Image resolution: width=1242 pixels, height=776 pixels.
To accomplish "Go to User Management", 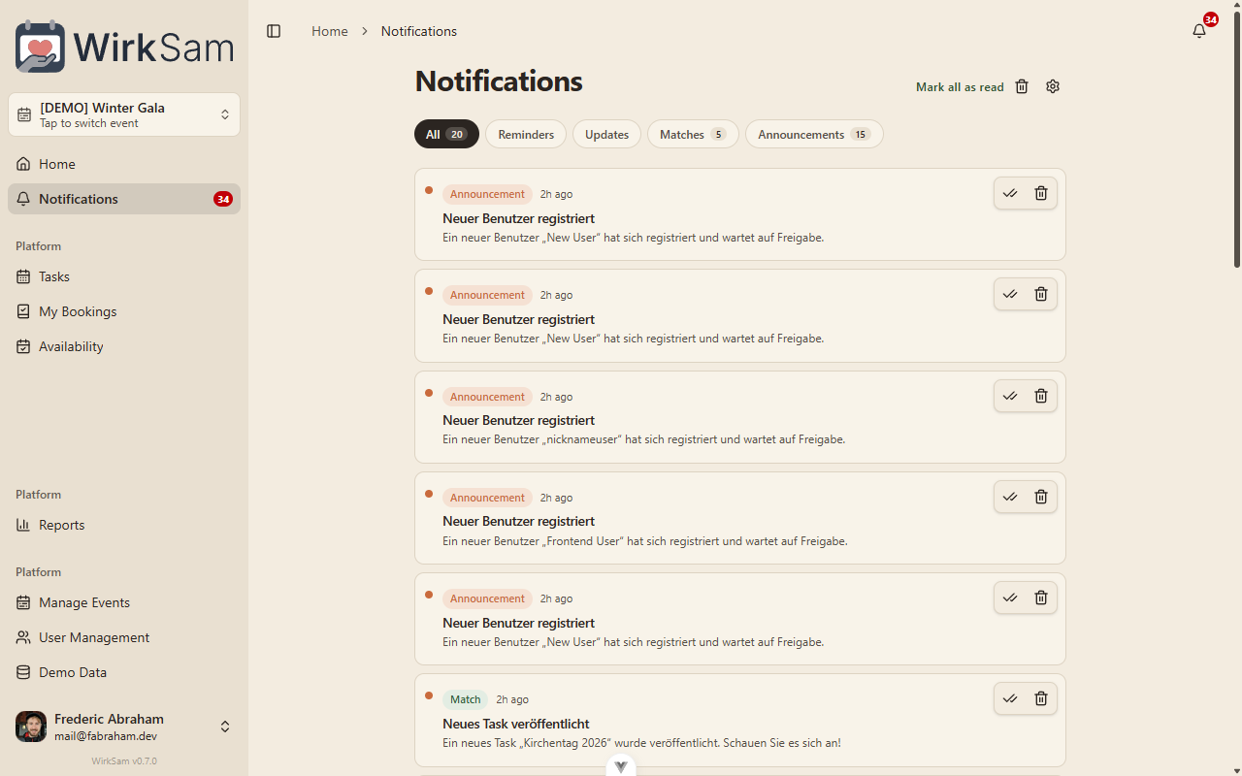I will (x=124, y=637).
